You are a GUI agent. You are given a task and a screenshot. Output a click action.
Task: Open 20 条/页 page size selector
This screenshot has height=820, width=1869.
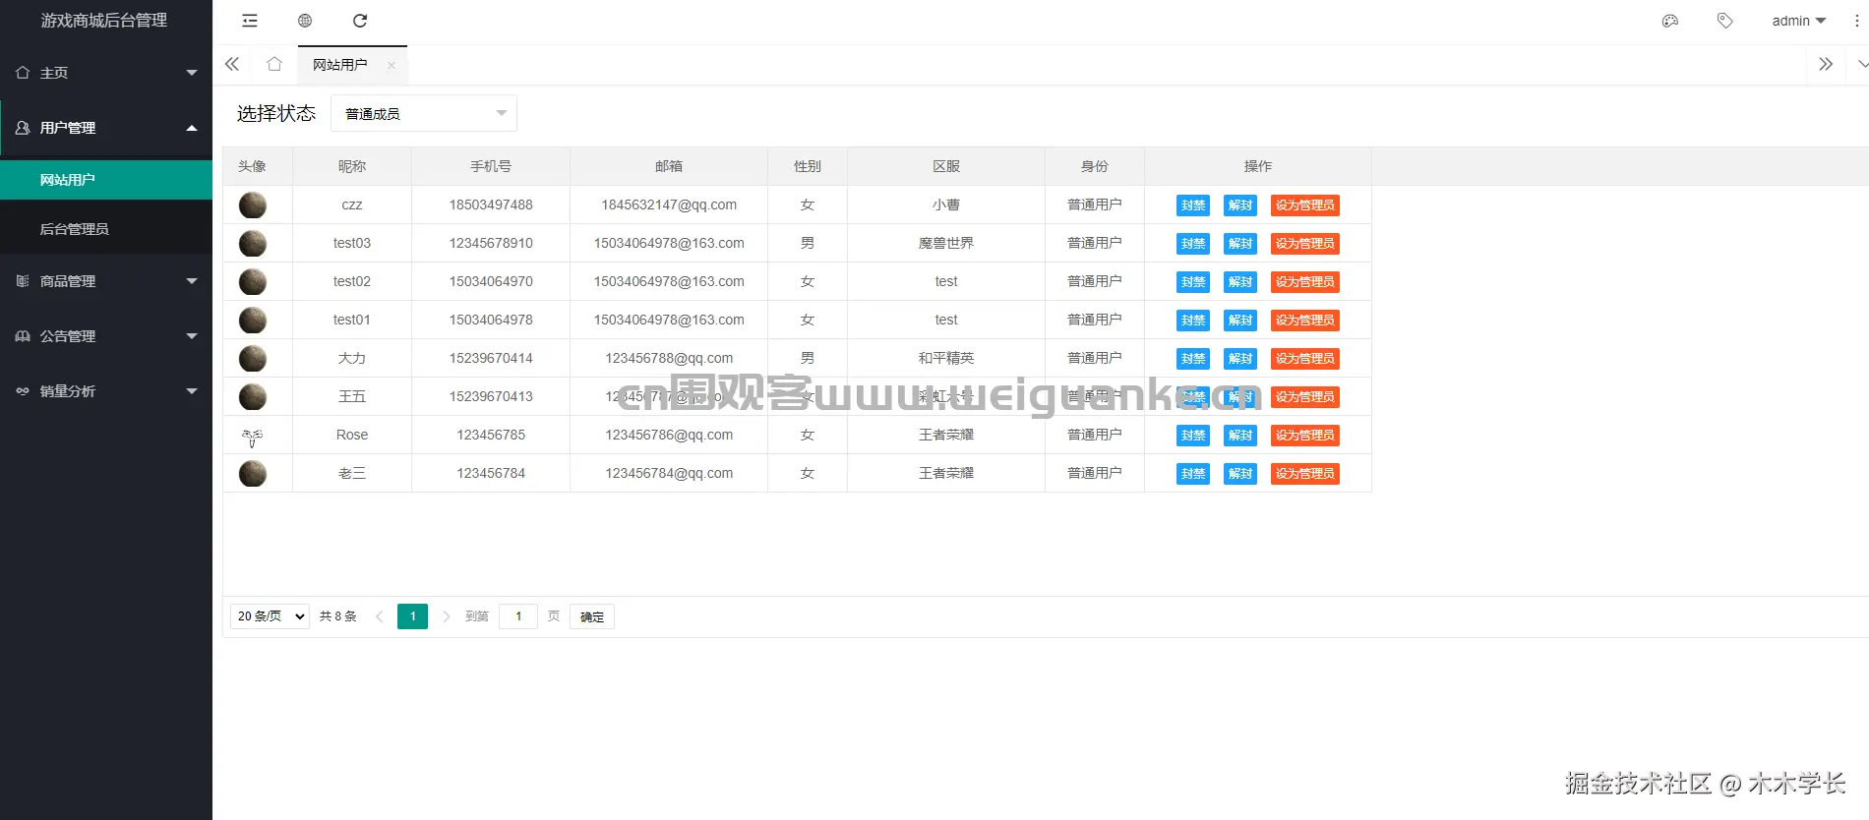(x=270, y=616)
